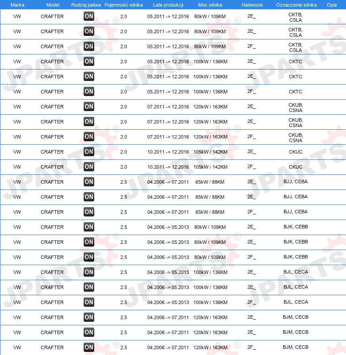Click the Lata produkcji column header
Image resolution: width=346 pixels, height=355 pixels.
coord(168,5)
